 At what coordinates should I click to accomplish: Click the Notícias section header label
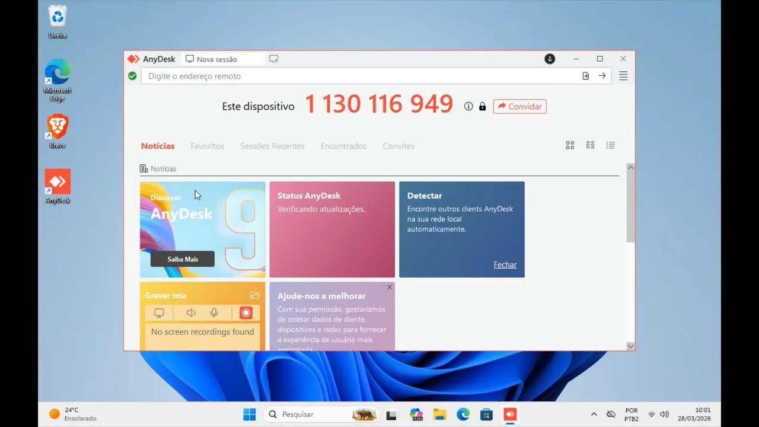pyautogui.click(x=163, y=169)
